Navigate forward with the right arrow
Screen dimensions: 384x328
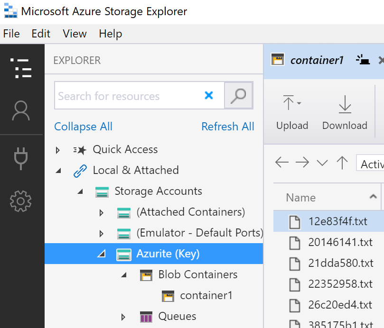[302, 163]
